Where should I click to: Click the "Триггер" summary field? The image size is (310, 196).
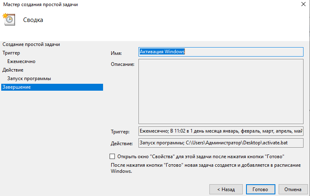coord(221,131)
